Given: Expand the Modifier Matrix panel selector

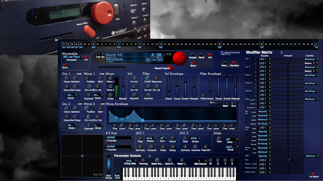Looking at the screenshot, I should (x=281, y=53).
